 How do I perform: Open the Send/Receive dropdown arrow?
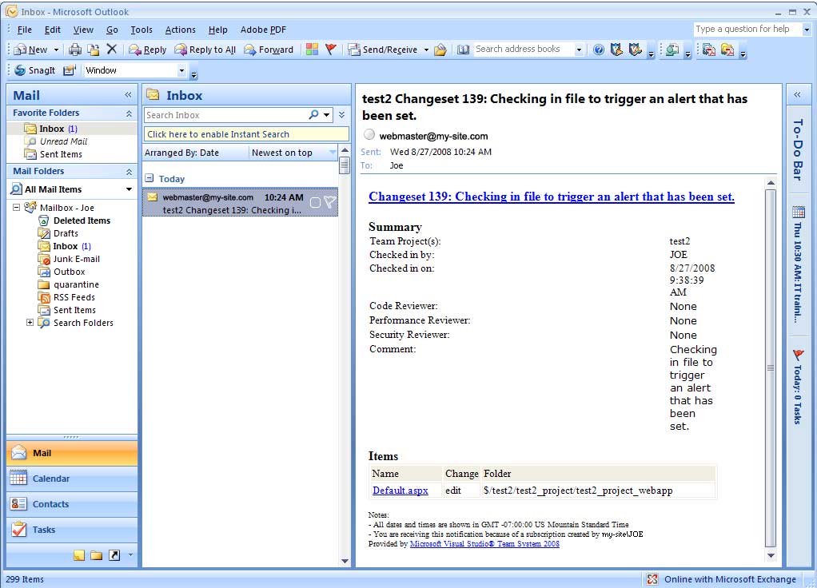tap(426, 50)
